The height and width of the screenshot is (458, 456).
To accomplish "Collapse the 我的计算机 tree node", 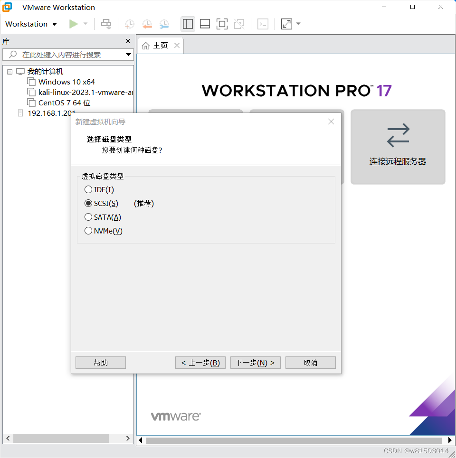I will tap(9, 71).
